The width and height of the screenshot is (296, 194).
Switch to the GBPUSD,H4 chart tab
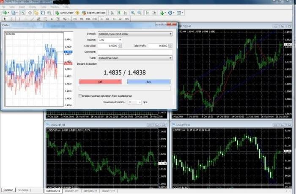point(90,191)
